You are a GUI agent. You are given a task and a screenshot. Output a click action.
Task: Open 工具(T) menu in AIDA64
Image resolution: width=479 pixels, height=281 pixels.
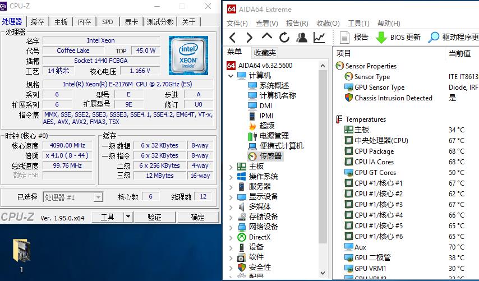(x=358, y=23)
